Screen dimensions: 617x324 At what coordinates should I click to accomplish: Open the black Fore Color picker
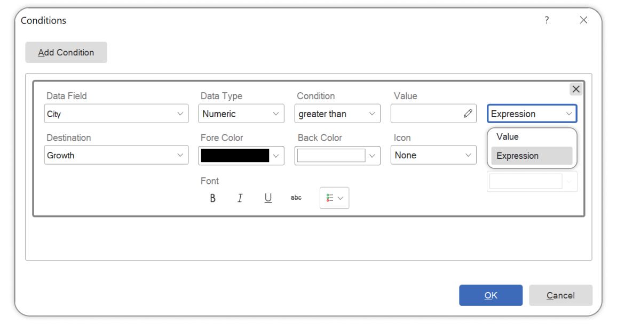pyautogui.click(x=241, y=156)
